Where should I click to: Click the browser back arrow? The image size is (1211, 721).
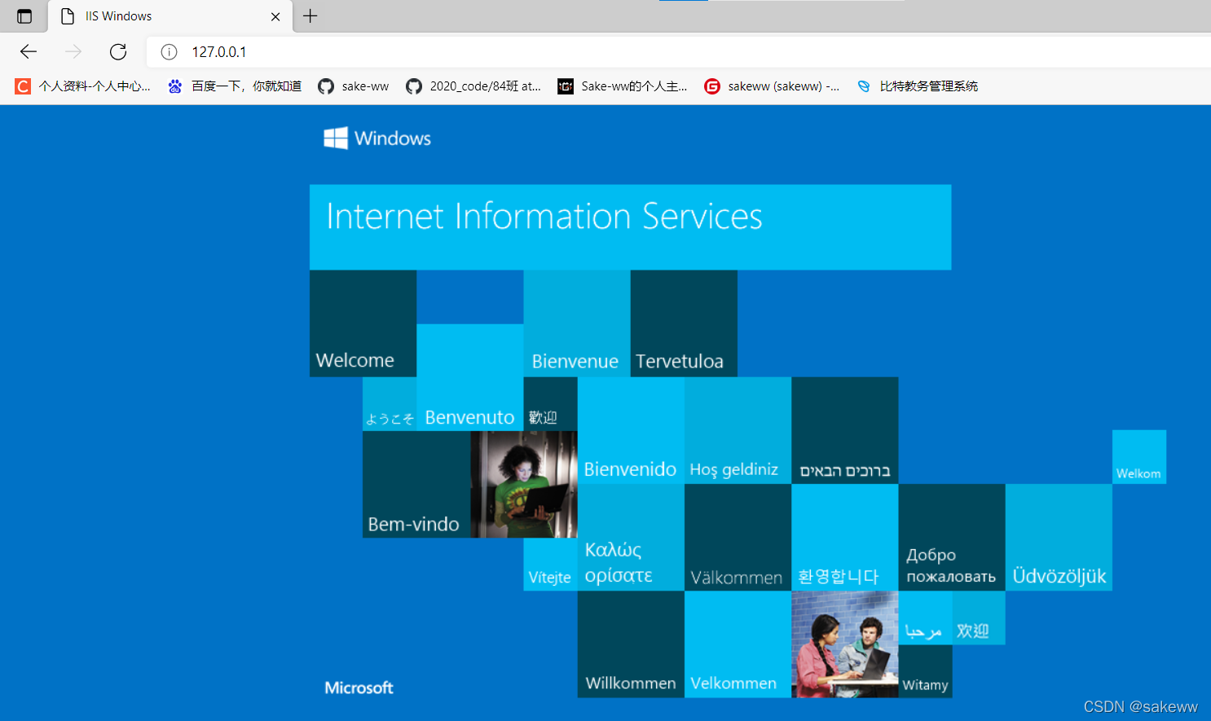(29, 52)
